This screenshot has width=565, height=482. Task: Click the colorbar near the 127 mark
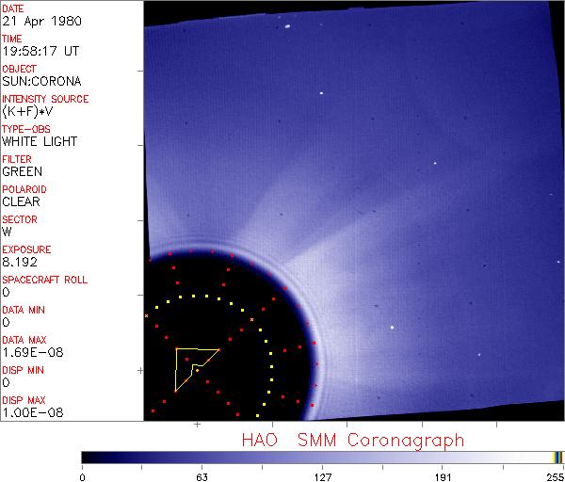tap(322, 457)
